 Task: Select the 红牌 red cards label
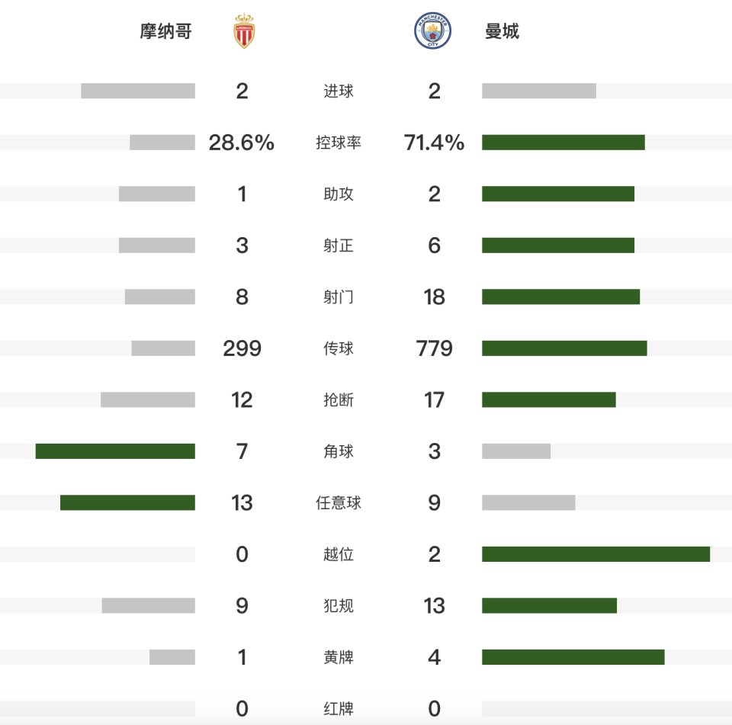click(x=339, y=709)
